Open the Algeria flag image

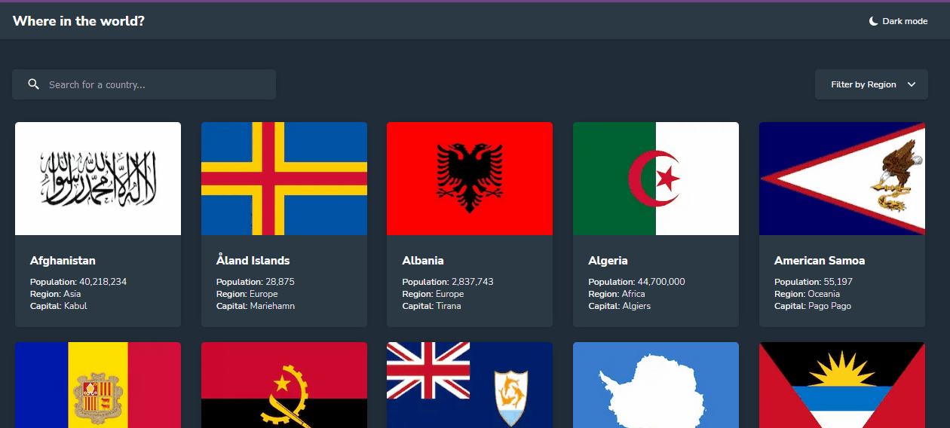pos(656,179)
